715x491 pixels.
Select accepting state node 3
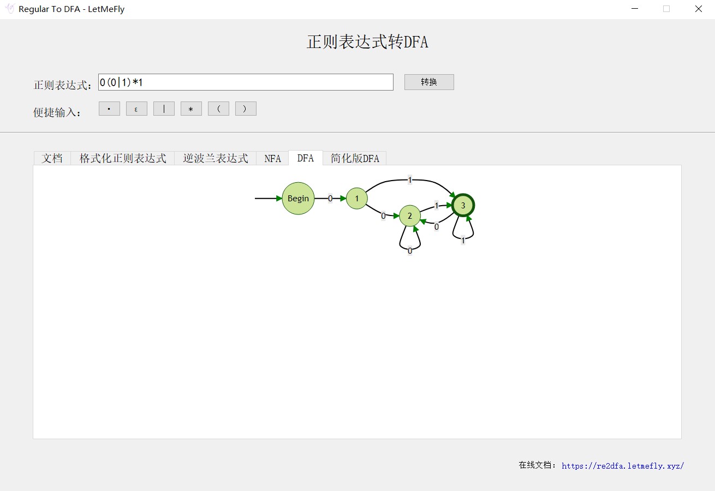coord(463,205)
